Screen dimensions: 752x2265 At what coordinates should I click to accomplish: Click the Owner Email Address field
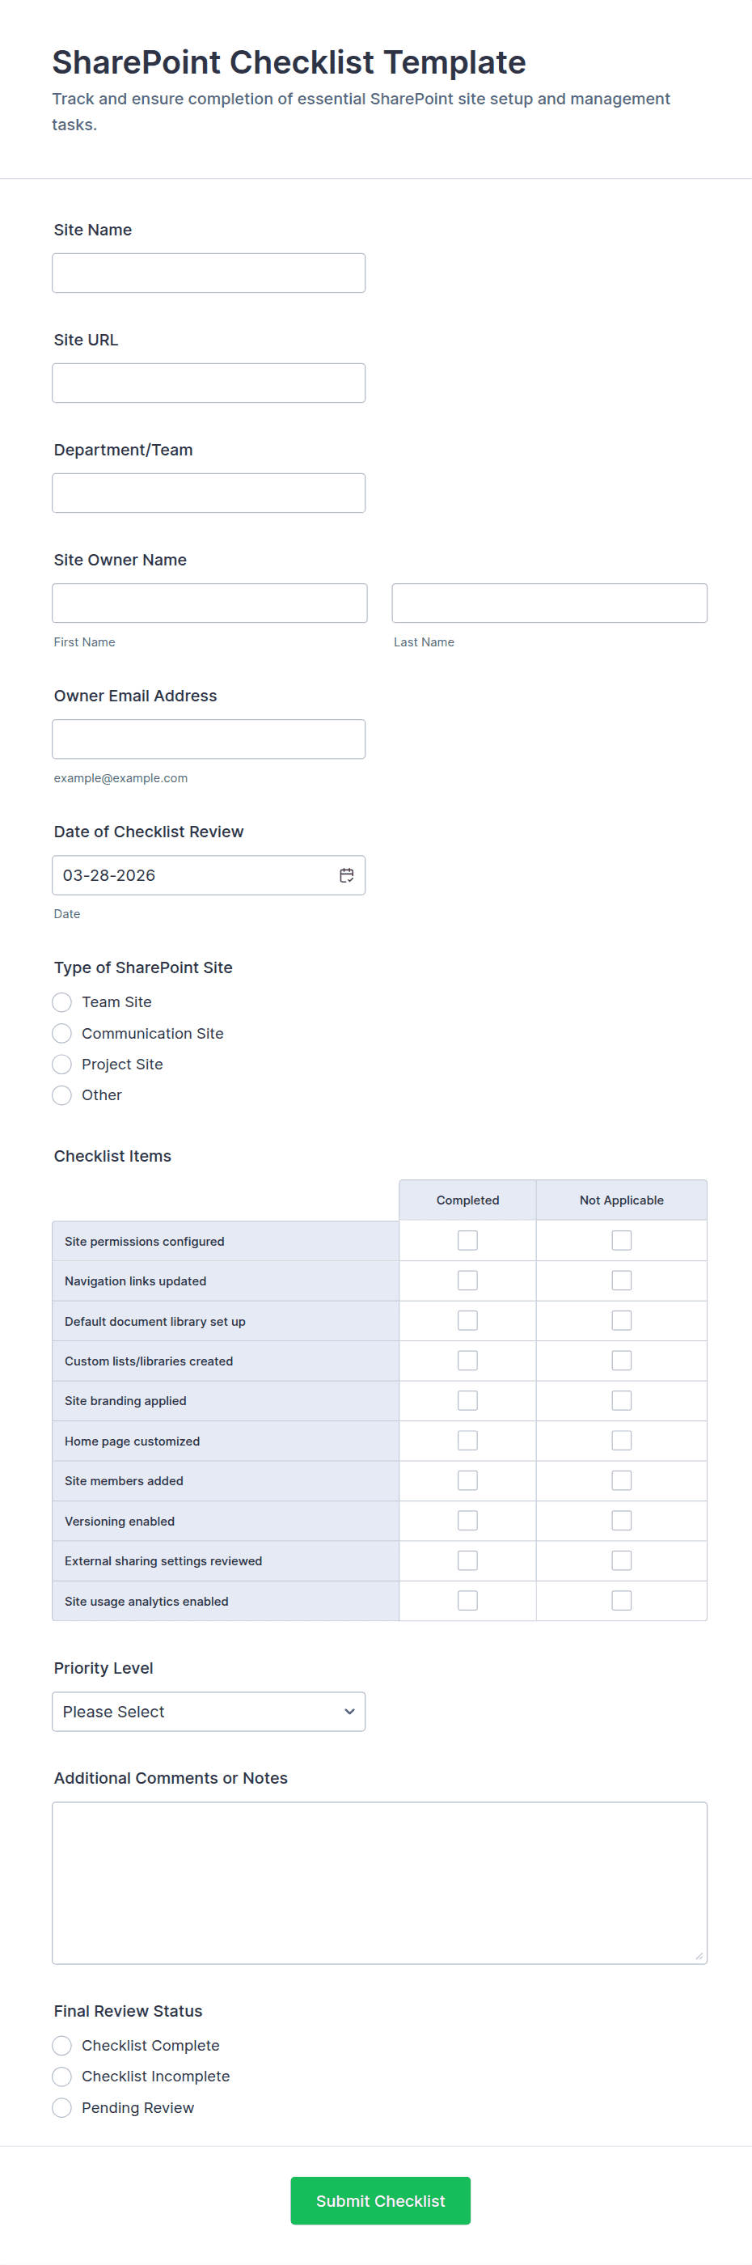pyautogui.click(x=208, y=739)
